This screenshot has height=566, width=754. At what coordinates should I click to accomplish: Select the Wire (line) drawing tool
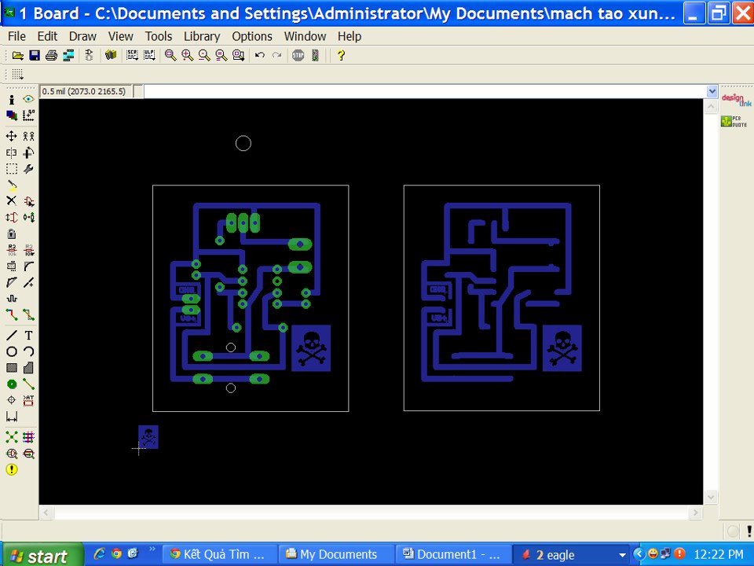pos(12,336)
